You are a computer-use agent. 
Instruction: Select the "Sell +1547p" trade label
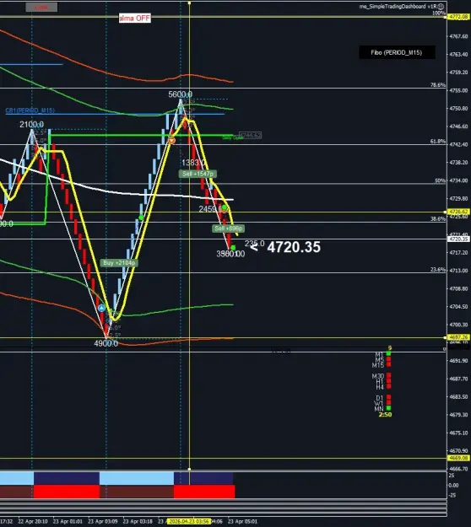point(198,174)
